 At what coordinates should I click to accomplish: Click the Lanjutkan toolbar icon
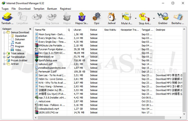pyautogui.click(x=22, y=17)
